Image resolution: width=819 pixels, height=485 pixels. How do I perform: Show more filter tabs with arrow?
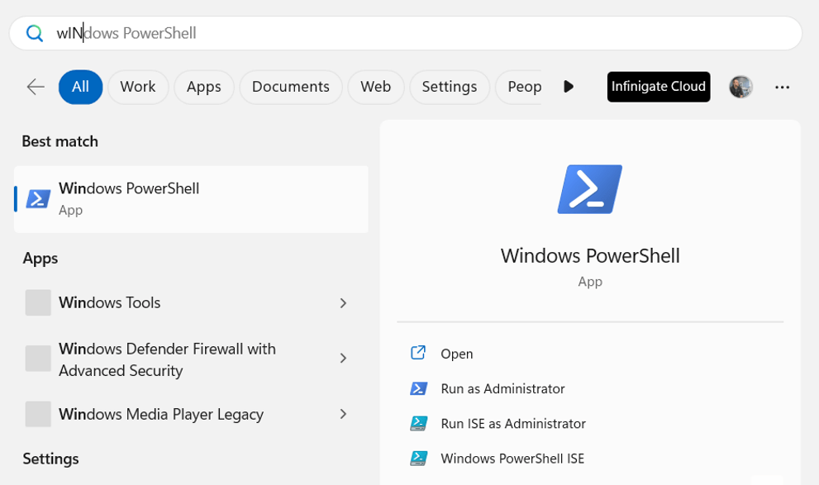click(x=569, y=87)
